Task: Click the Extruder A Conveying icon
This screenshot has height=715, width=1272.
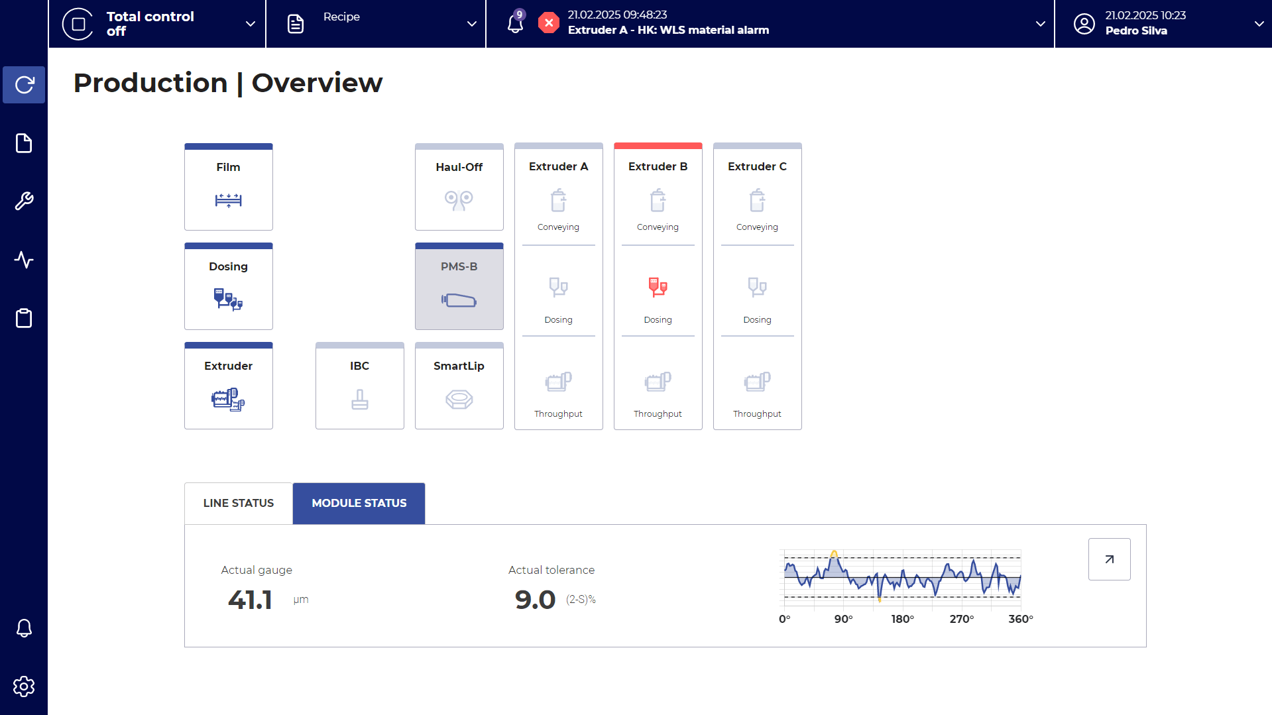Action: tap(558, 201)
